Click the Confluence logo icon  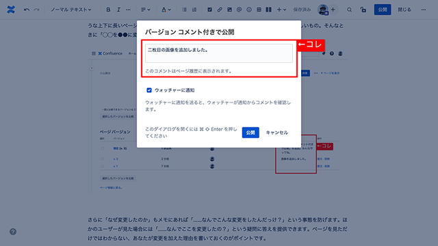click(x=11, y=10)
